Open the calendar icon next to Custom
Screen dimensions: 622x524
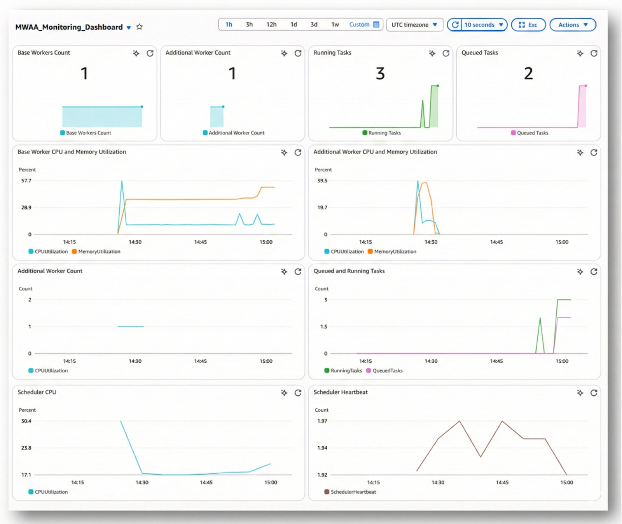pyautogui.click(x=376, y=24)
